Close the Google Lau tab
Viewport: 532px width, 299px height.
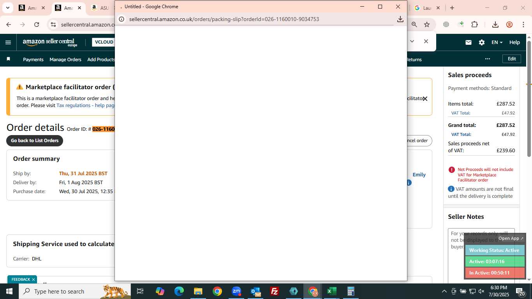438,8
